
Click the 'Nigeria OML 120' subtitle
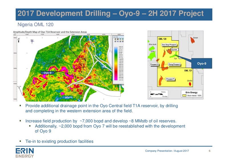coord(35,24)
